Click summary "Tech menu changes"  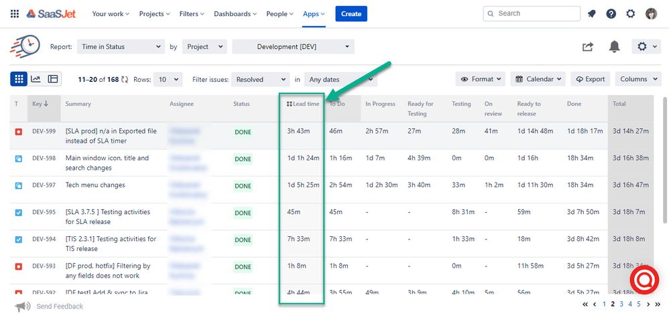tap(95, 185)
